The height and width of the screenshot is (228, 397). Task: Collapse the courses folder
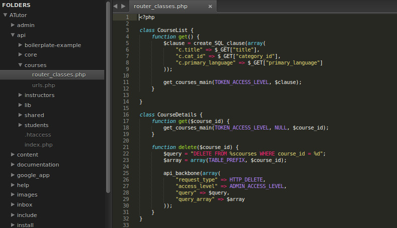(x=20, y=65)
